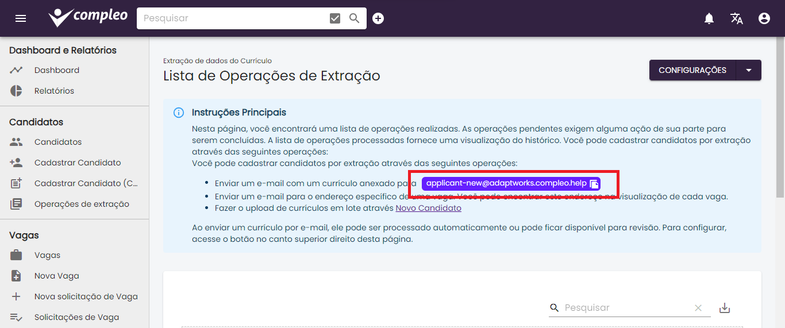Viewport: 785px width, 328px height.
Task: Click the Compleo logo
Action: [x=88, y=17]
